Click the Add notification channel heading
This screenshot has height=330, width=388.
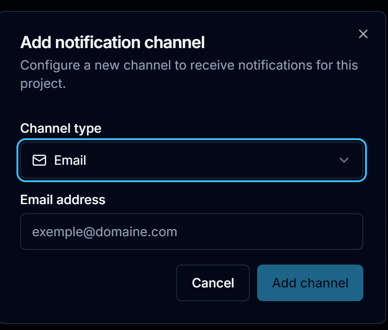[113, 42]
